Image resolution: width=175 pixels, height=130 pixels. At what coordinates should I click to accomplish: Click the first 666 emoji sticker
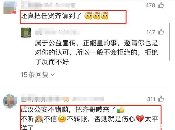[x=88, y=16]
